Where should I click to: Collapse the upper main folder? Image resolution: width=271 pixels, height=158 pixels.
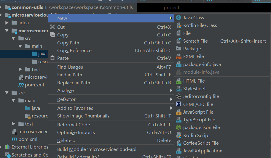click(x=20, y=46)
